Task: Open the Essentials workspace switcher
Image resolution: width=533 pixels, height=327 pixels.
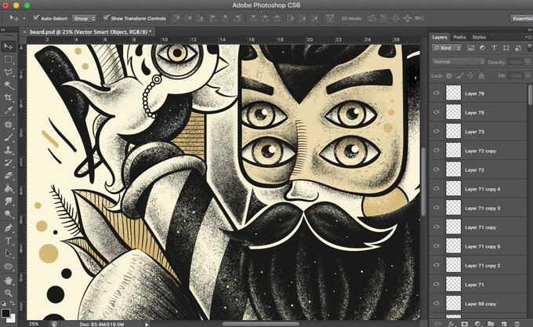Action: [x=521, y=18]
